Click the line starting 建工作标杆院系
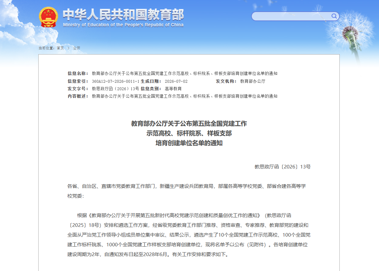This screenshot has width=379, height=271. click(188, 245)
